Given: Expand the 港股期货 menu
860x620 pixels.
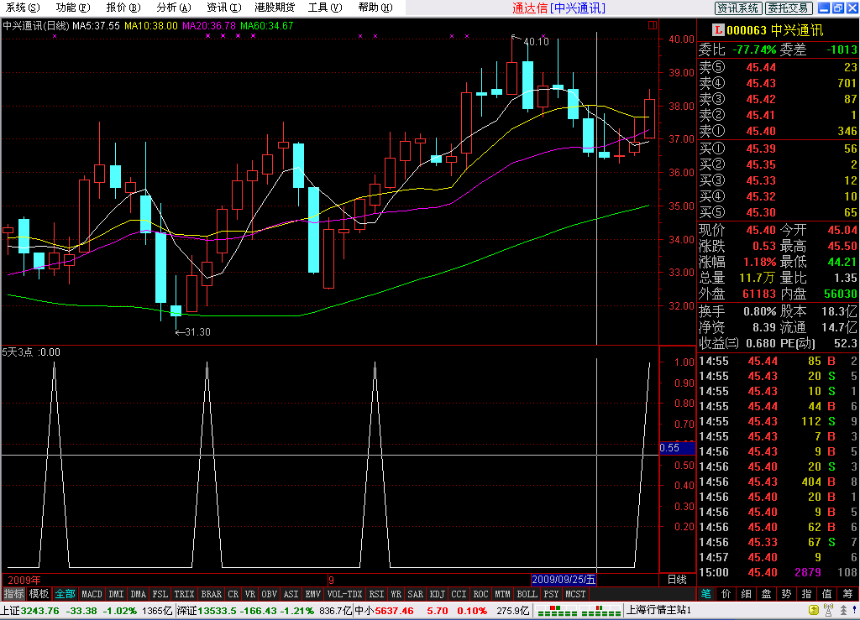Looking at the screenshot, I should click(275, 8).
